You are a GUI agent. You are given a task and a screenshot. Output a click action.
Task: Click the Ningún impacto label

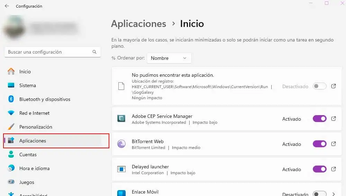point(147,98)
